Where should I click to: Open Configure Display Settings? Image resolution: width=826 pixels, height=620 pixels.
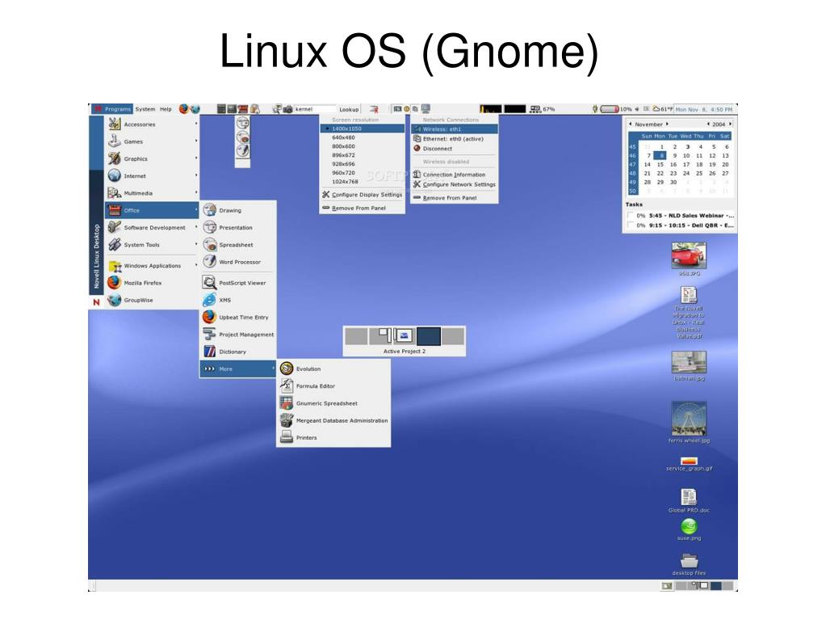click(x=363, y=195)
